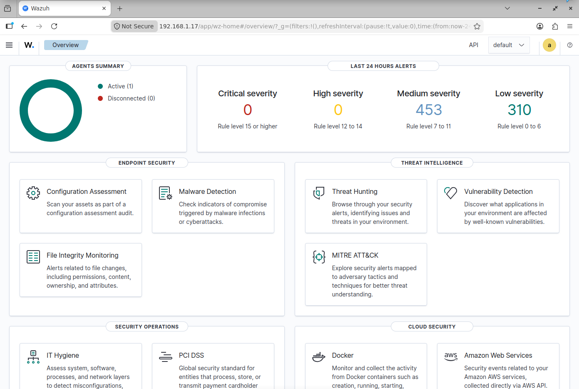Open the browser account profile icon
The width and height of the screenshot is (579, 389).
540,26
